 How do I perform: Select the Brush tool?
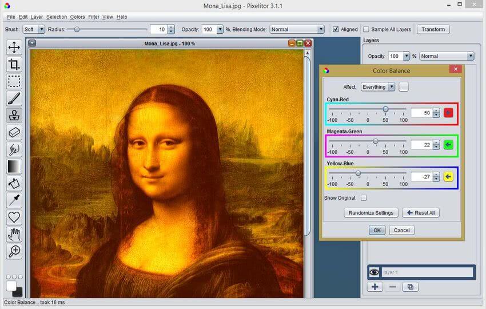[14, 98]
